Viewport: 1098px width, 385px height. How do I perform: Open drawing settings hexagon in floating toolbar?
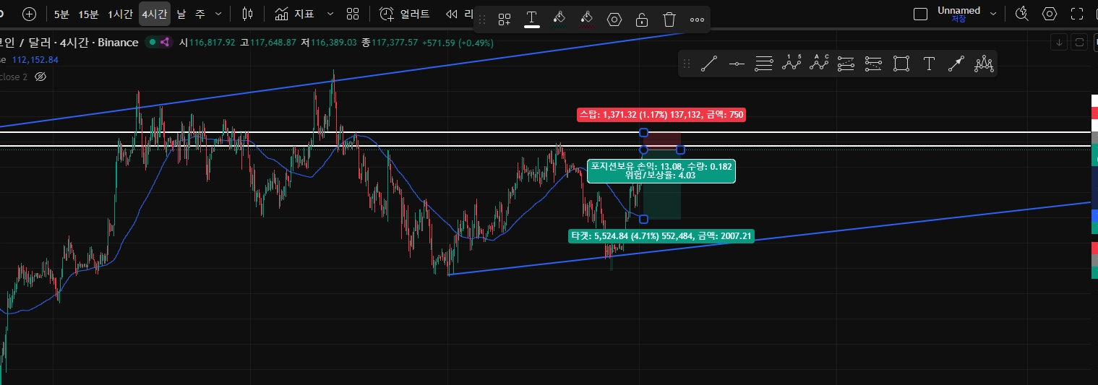[x=614, y=20]
